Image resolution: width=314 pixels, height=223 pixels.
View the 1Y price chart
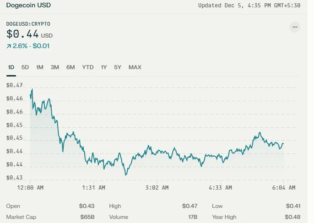(104, 67)
